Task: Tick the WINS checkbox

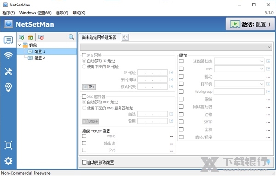Action: click(x=84, y=136)
